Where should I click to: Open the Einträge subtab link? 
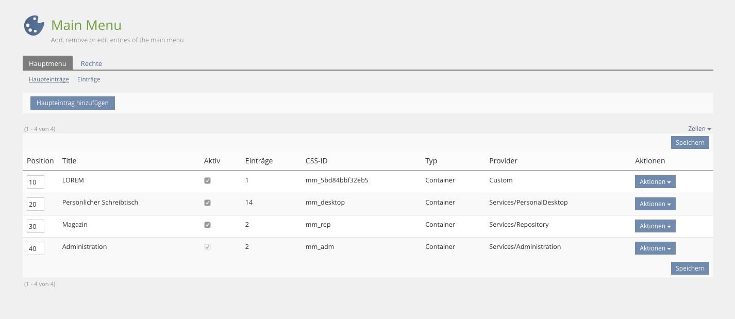coord(89,79)
